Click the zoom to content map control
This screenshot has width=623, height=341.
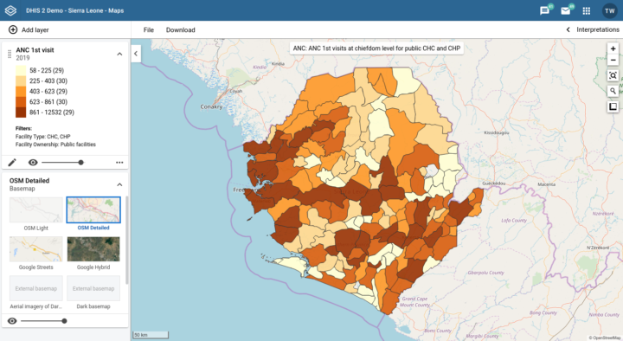click(613, 75)
